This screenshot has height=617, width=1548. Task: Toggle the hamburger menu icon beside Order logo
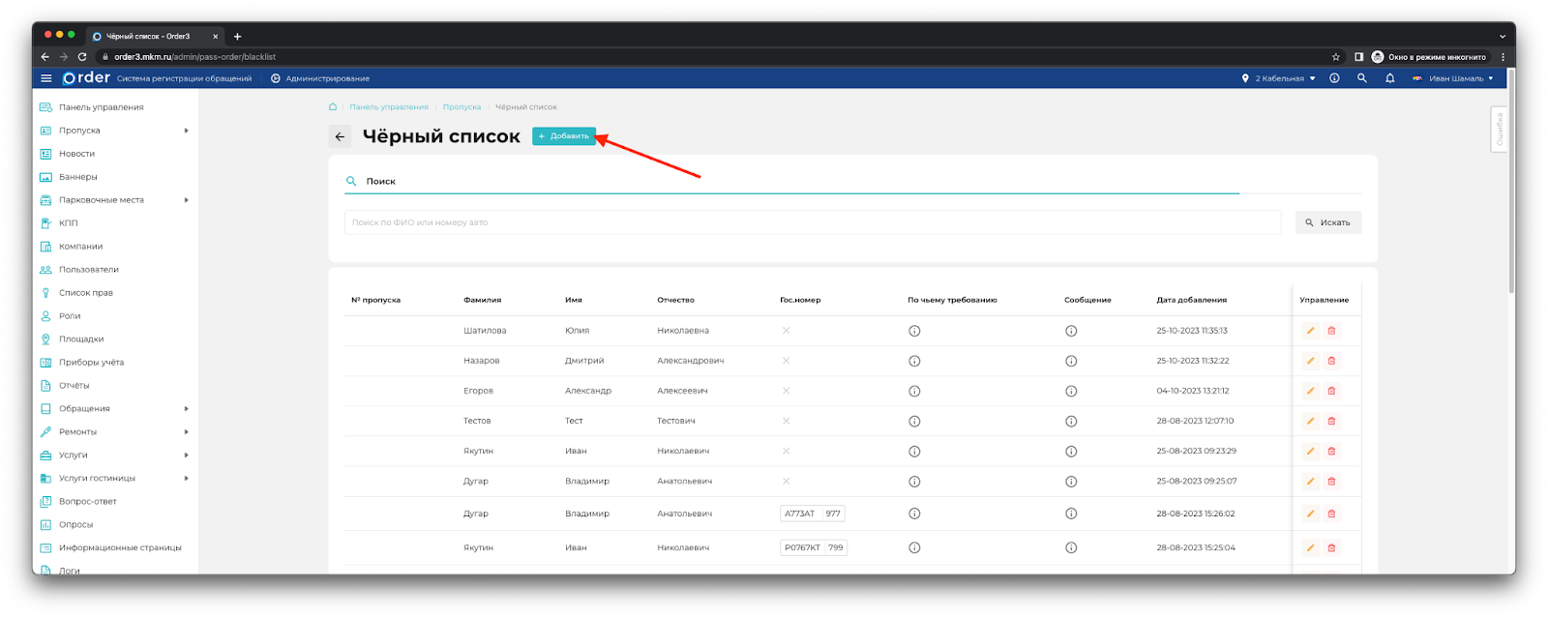point(46,78)
